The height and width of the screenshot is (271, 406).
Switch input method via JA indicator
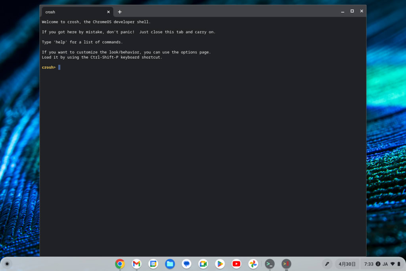[x=385, y=264]
